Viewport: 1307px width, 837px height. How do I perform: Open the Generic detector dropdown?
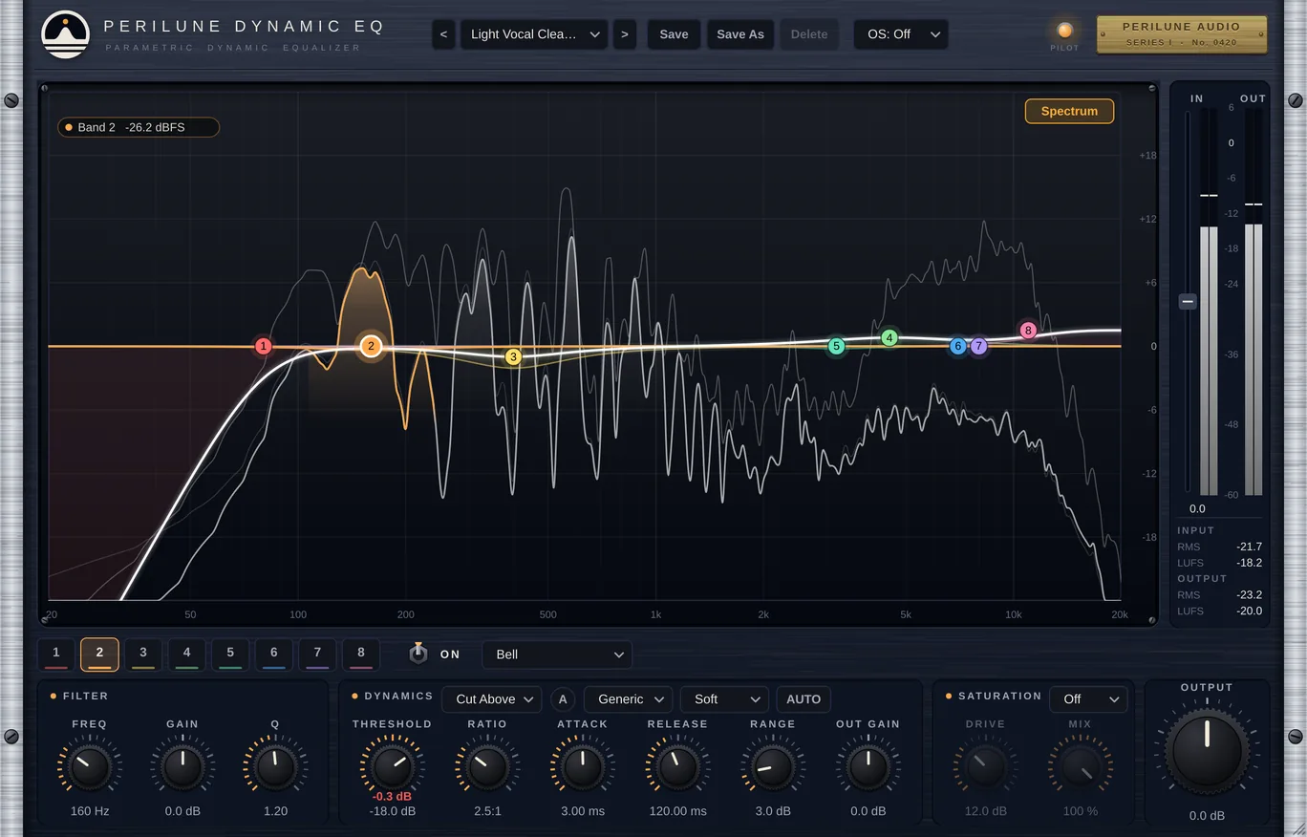click(x=629, y=699)
